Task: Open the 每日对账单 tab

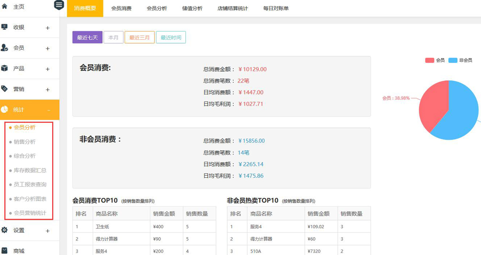Action: point(276,9)
